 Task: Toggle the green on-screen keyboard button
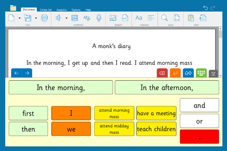pos(201,73)
